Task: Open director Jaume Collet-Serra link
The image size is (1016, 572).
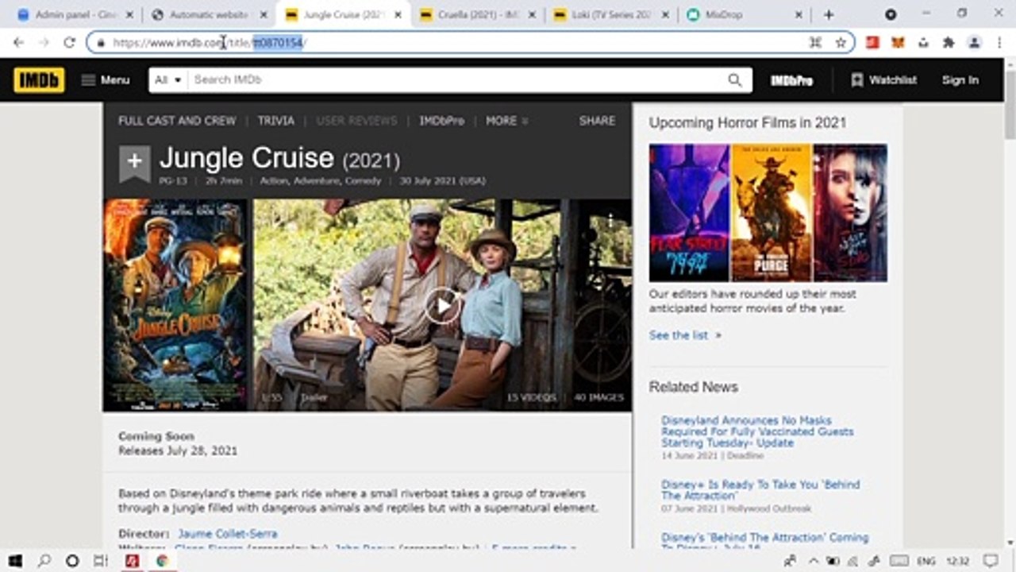Action: [x=228, y=534]
